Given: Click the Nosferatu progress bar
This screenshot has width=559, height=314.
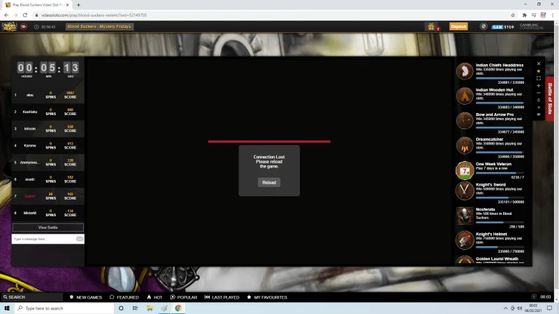Looking at the screenshot, I should pyautogui.click(x=500, y=223).
